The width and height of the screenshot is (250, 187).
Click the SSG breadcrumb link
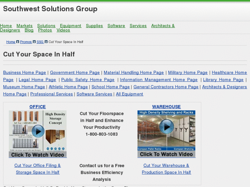(40, 42)
